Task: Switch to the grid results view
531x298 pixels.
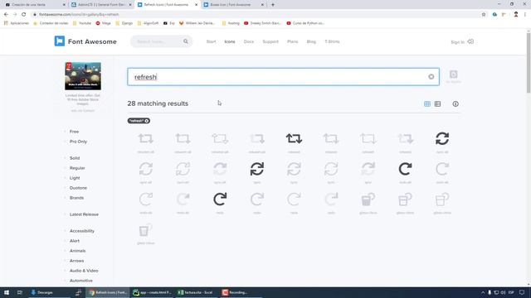Action: click(x=427, y=103)
